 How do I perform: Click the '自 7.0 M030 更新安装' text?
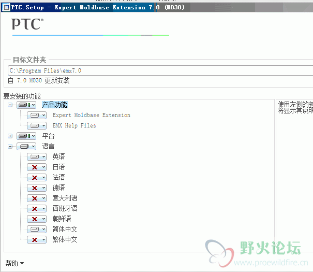tap(39, 81)
